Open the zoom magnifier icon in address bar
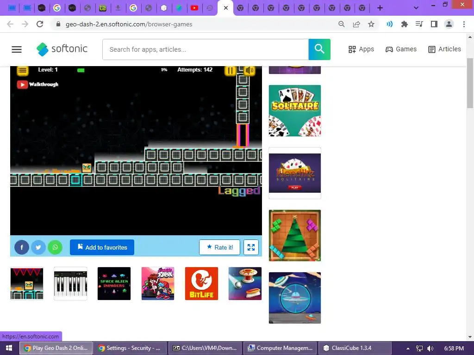This screenshot has width=474, height=355. pyautogui.click(x=341, y=24)
